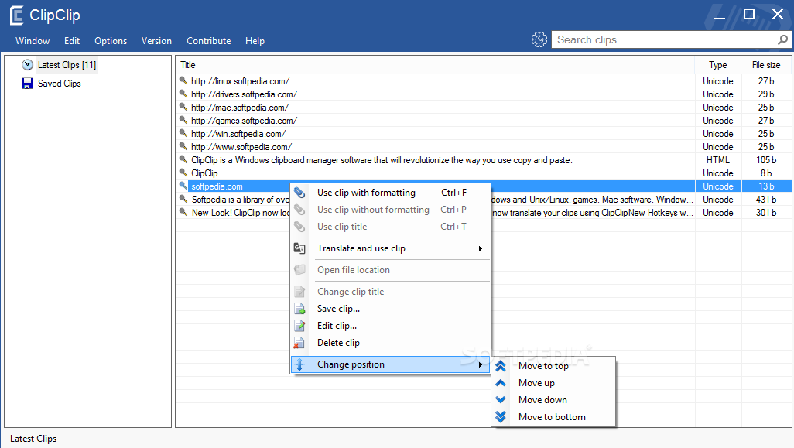Select Move to bottom
The width and height of the screenshot is (794, 448).
pos(553,417)
